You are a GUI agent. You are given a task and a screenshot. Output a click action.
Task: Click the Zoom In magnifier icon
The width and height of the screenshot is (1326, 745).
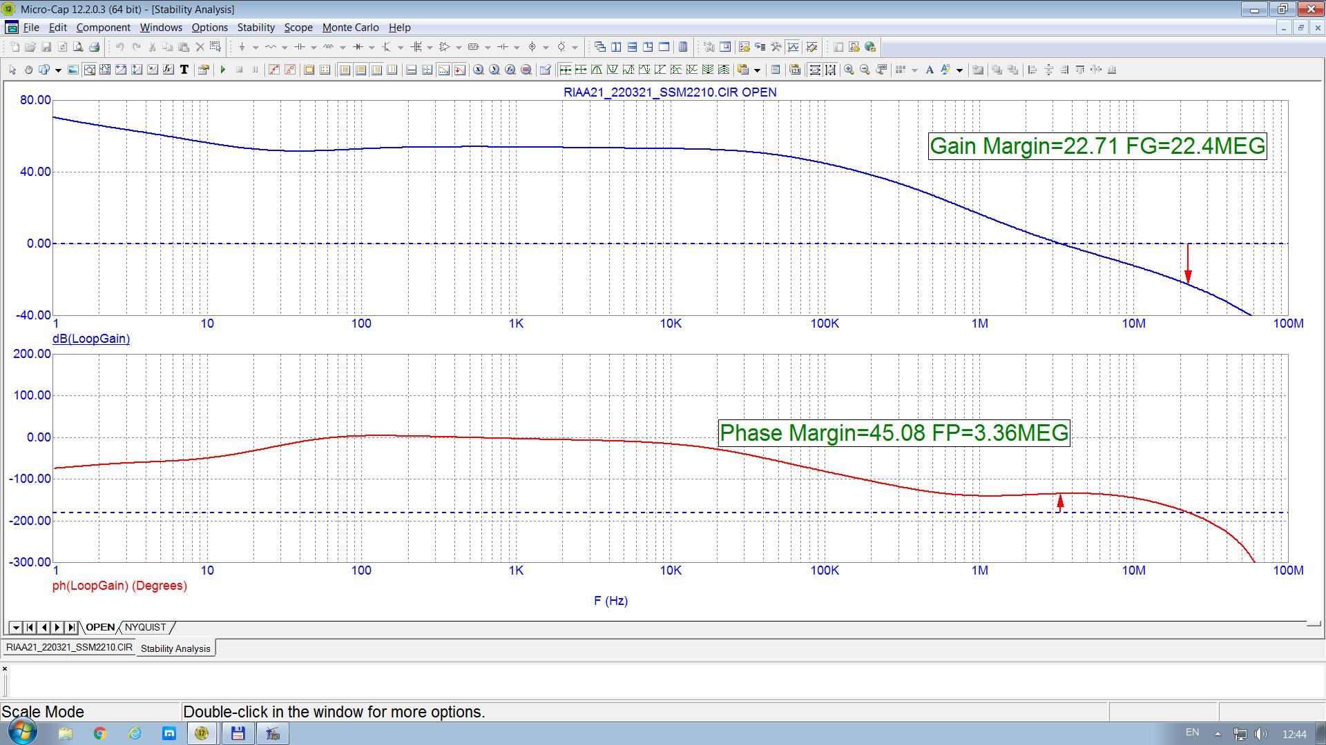(x=849, y=70)
